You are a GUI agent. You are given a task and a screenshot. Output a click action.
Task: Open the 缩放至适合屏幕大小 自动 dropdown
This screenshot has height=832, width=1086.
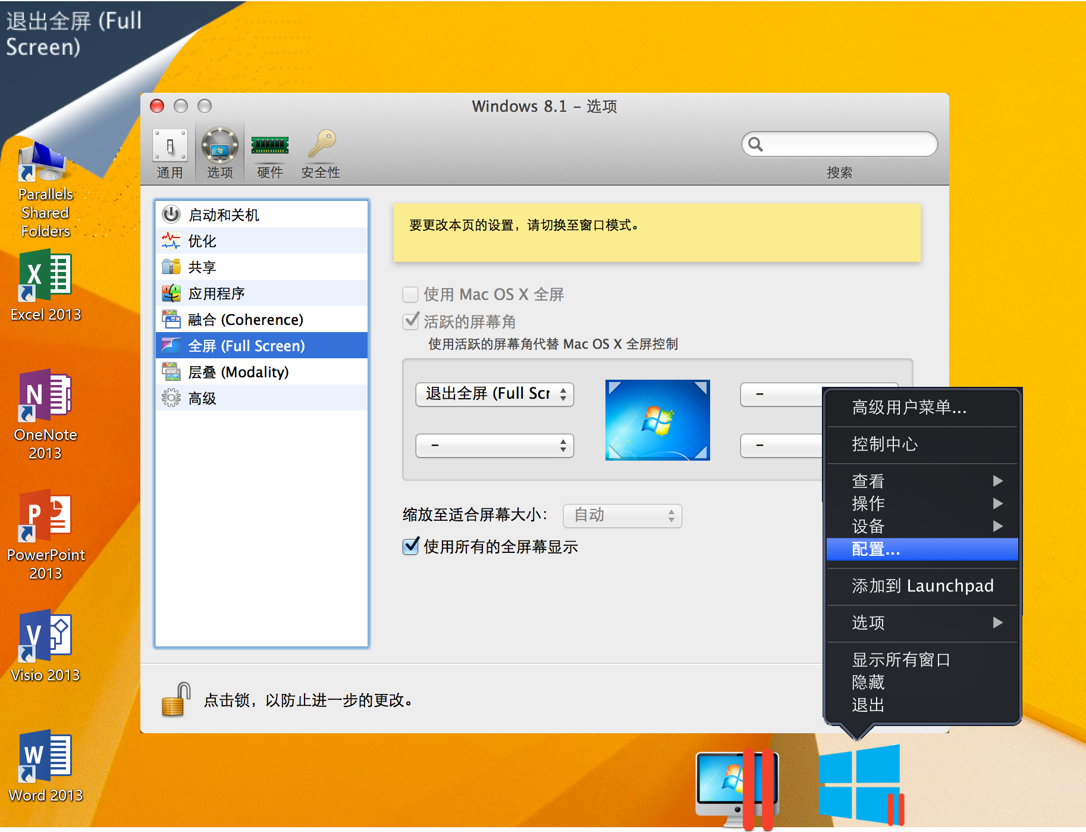point(622,515)
